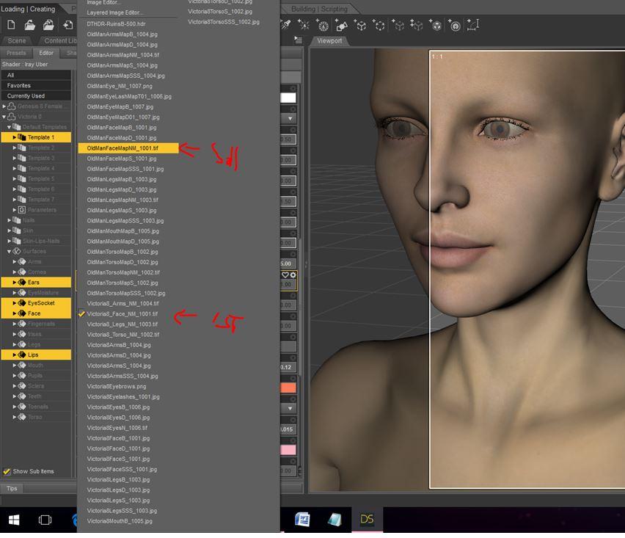Toggle the Show Sub Items checkbox
This screenshot has width=625, height=538.
7,471
